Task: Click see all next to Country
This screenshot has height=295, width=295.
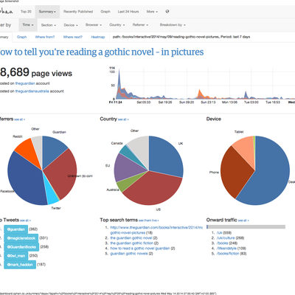Action: click(x=123, y=119)
